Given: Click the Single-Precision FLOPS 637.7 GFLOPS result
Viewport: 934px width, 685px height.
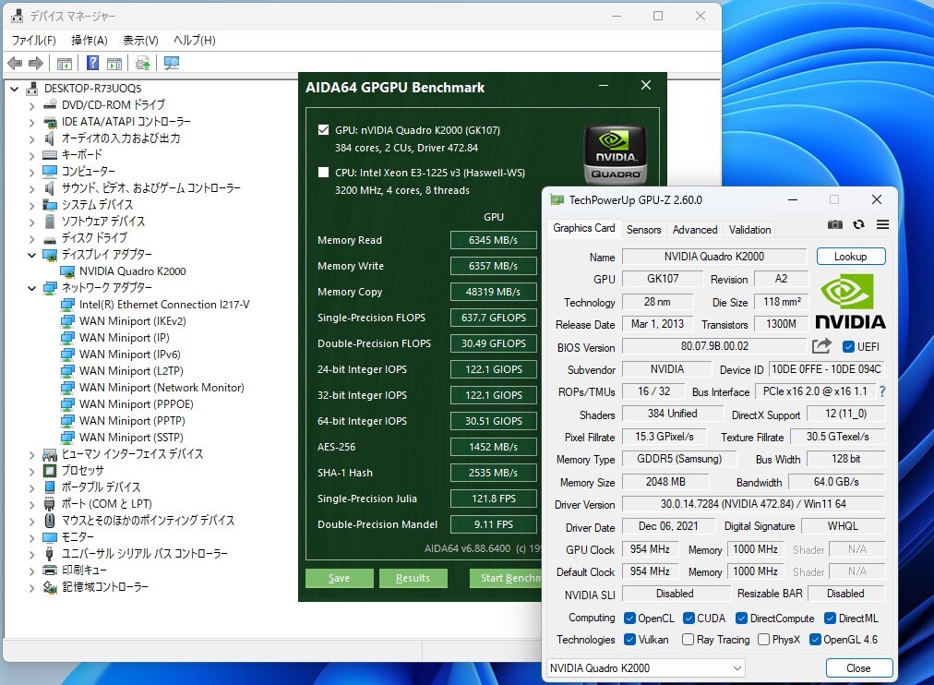Looking at the screenshot, I should coord(493,318).
